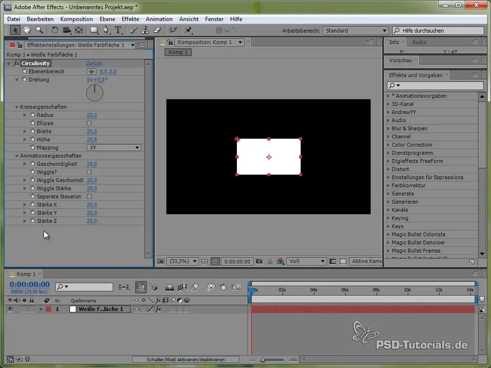Toggle lock on Effekteinstellungen panel
Image resolution: width=491 pixels, height=368 pixels.
(19, 45)
